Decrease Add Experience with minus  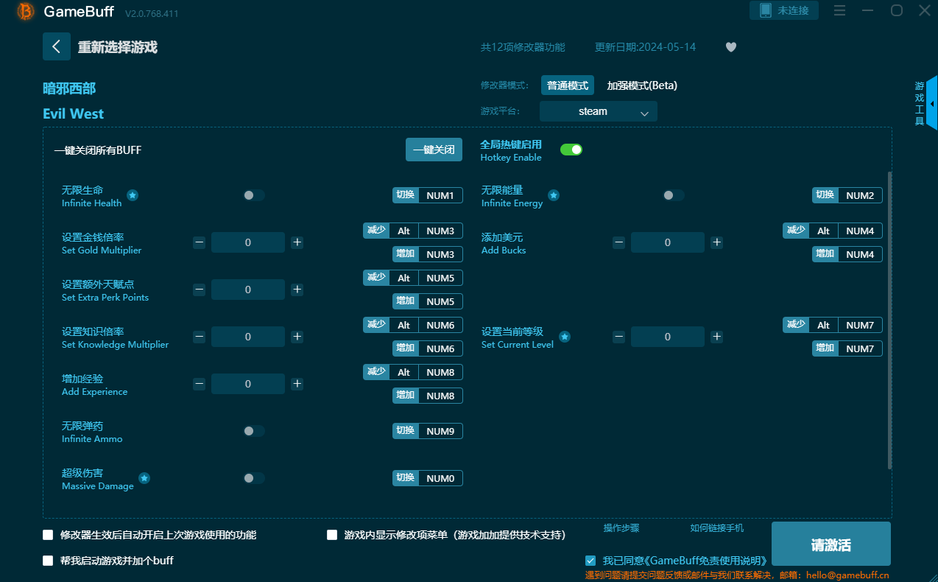click(200, 384)
